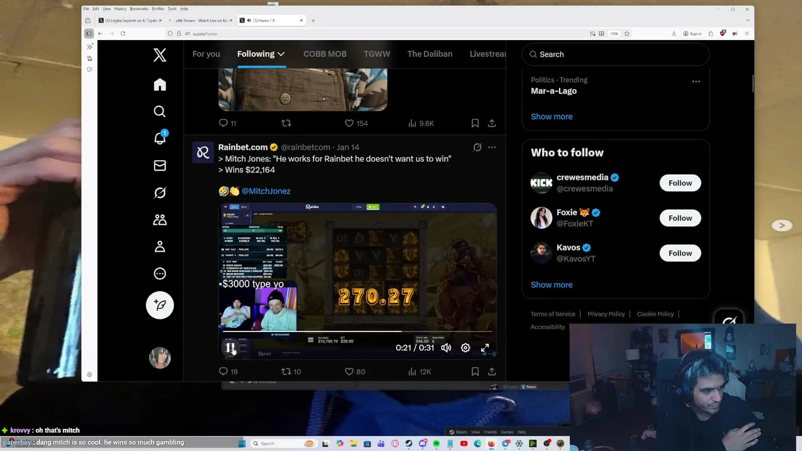Share the Rainbet tweet
Screen dimensions: 802x451
[x=492, y=371]
